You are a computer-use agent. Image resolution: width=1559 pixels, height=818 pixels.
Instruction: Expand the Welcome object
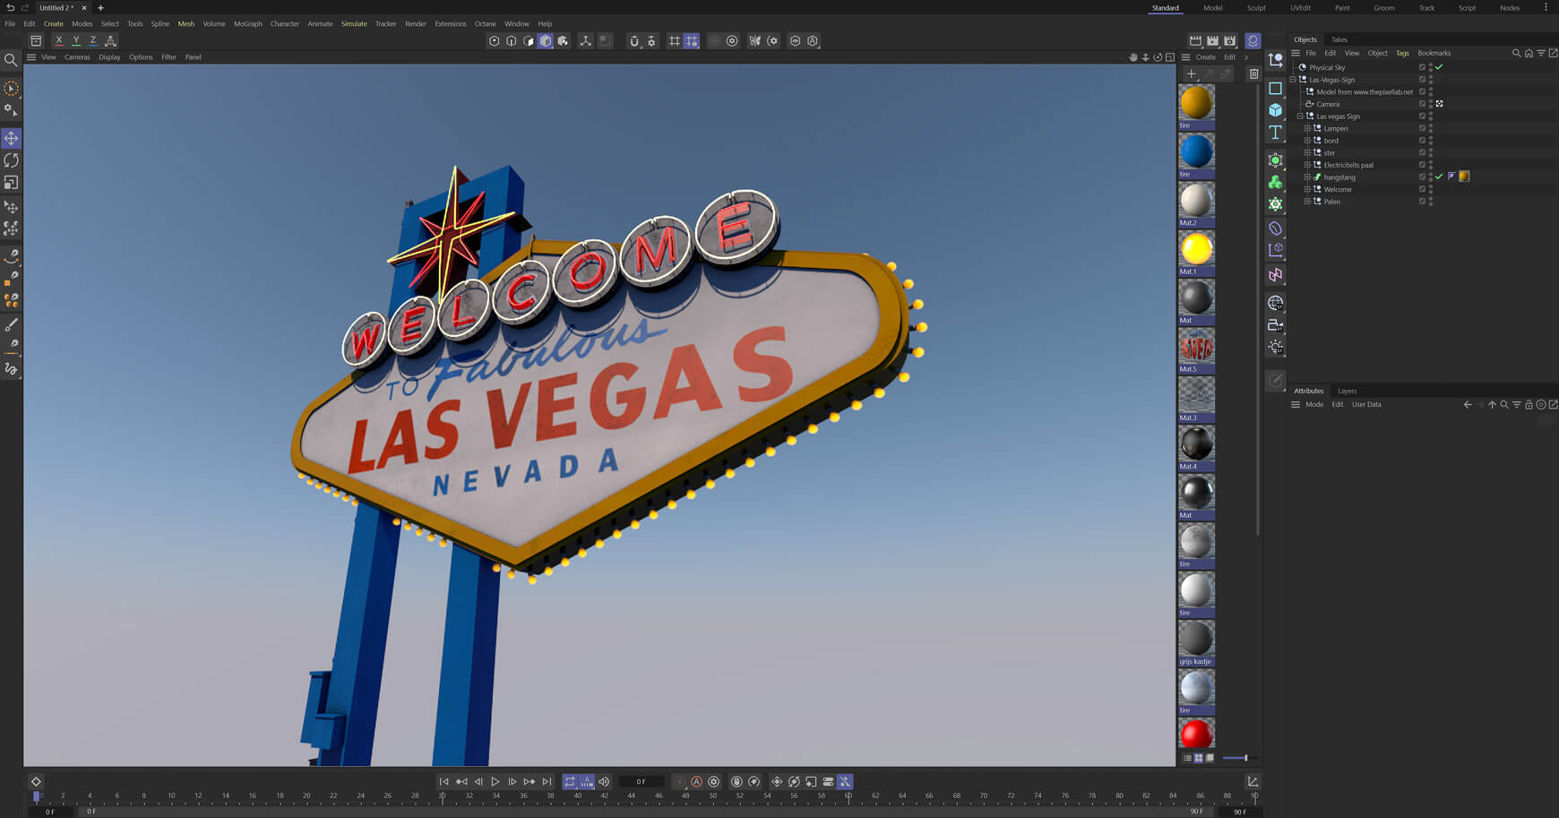(1307, 189)
